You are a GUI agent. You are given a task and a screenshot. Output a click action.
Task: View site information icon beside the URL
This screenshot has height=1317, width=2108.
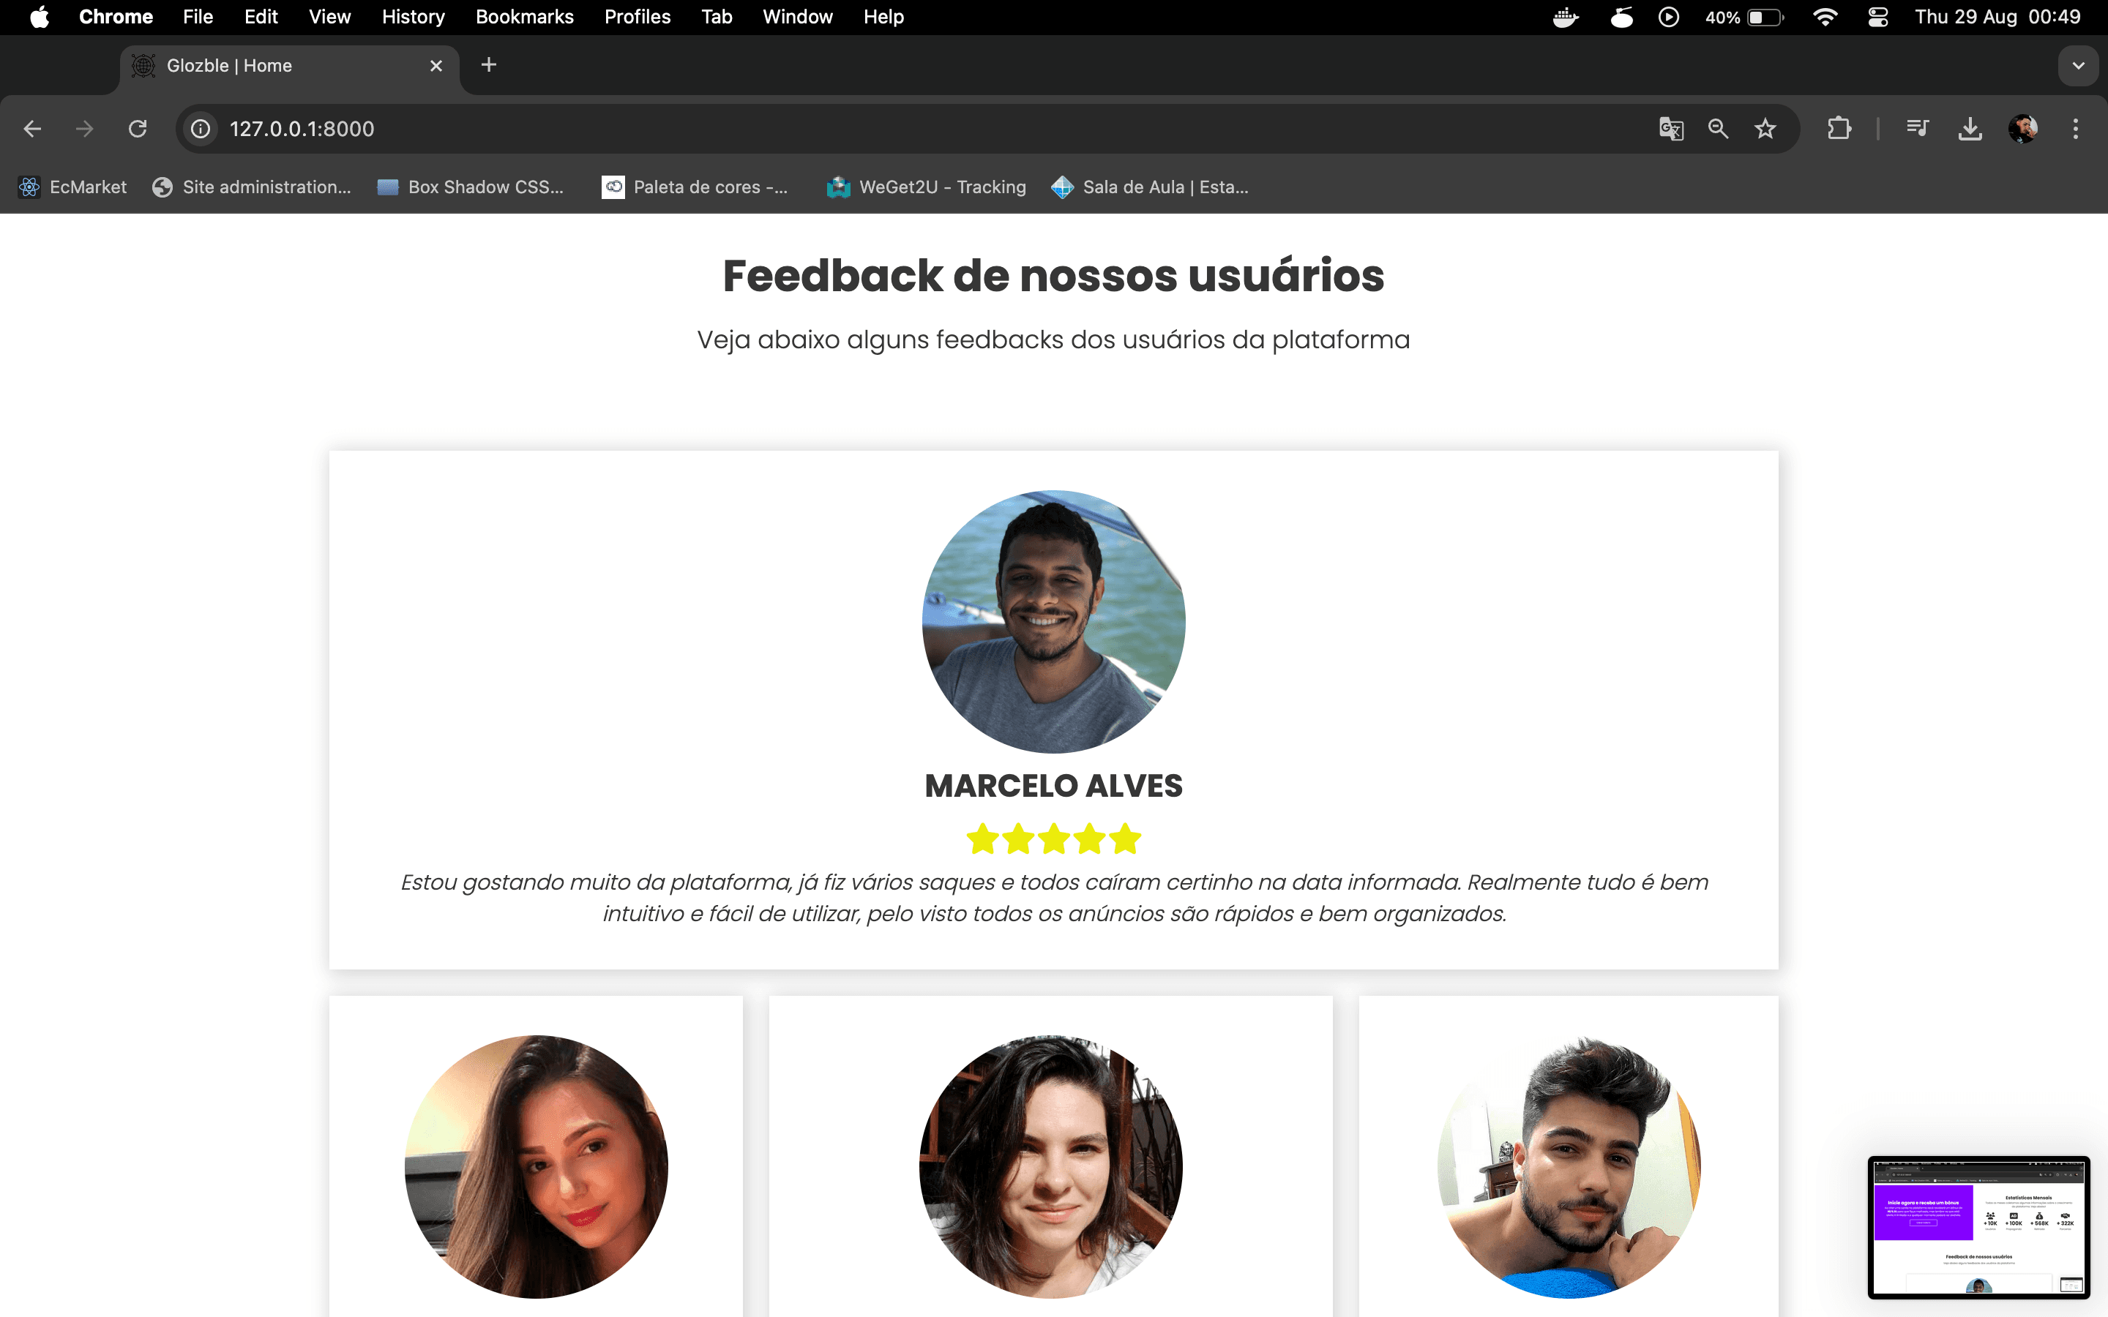click(201, 129)
